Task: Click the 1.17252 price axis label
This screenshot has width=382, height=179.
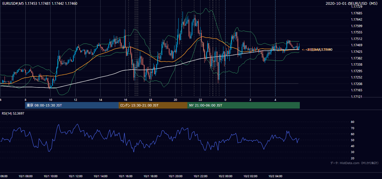Action: point(357,77)
